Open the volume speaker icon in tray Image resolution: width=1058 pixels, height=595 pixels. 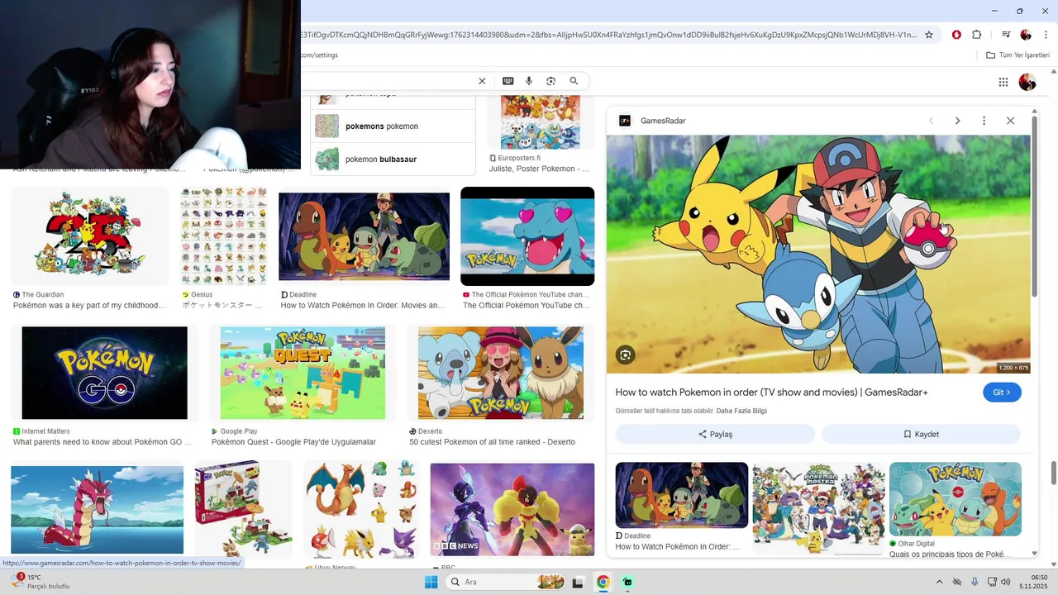1006,582
